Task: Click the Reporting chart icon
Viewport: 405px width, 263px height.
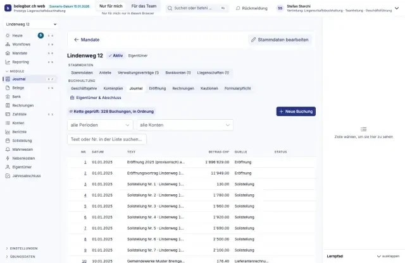Action: coord(8,62)
